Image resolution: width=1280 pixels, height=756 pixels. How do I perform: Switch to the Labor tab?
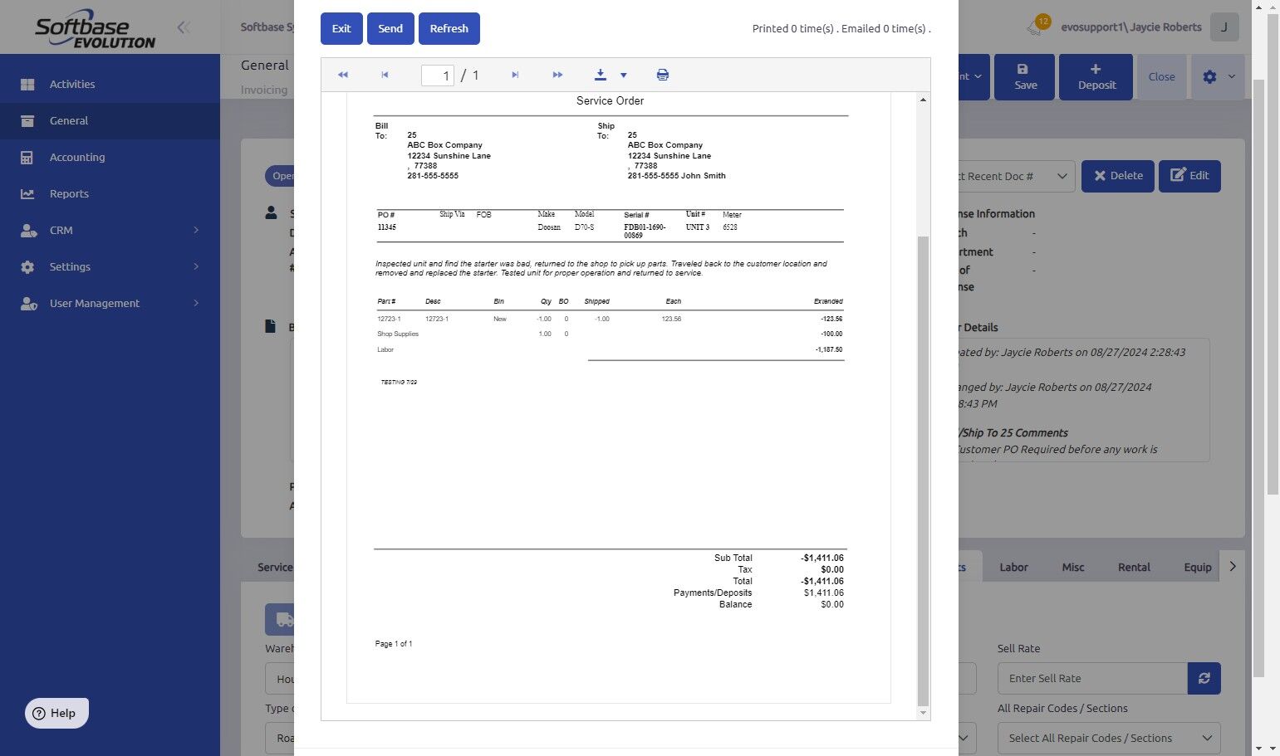click(x=1013, y=567)
